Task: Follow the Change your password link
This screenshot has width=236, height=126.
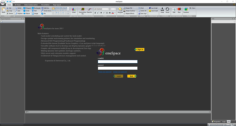Action: tap(120, 72)
